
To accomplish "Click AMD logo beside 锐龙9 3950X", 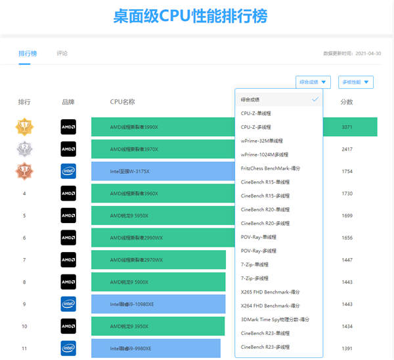I will [68, 326].
